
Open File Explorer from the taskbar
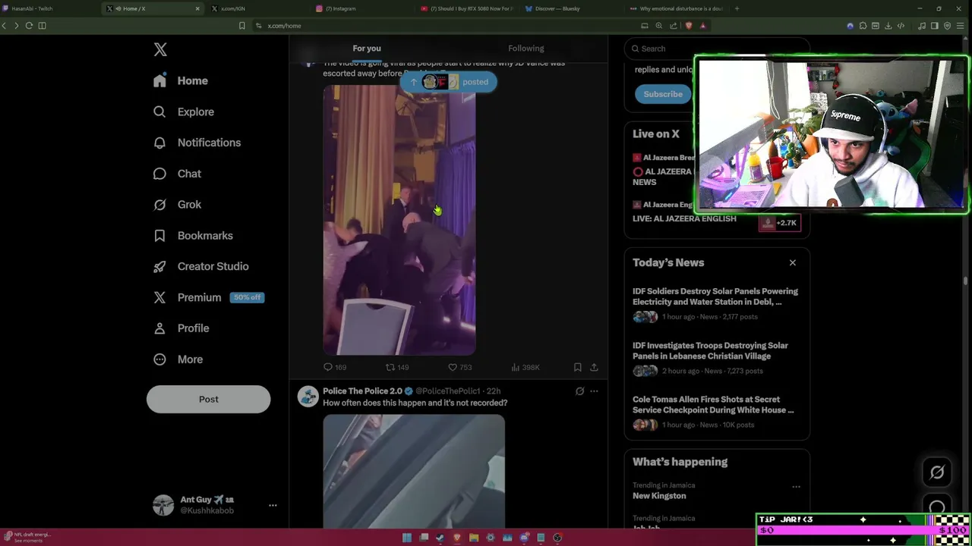point(474,538)
